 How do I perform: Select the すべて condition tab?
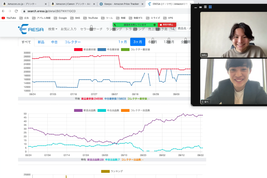point(26,42)
